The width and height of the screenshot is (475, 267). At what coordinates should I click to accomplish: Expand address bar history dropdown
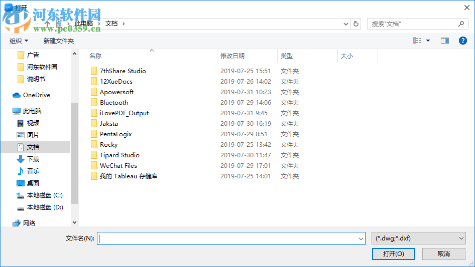coord(345,24)
